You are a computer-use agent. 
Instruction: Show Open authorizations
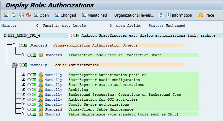click(41, 15)
